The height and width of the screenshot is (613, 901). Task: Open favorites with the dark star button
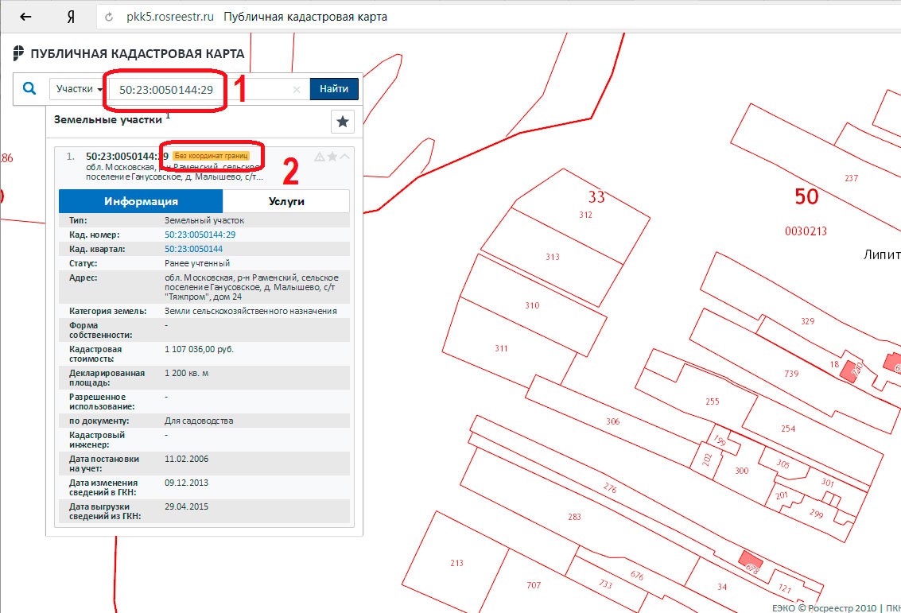tap(343, 122)
